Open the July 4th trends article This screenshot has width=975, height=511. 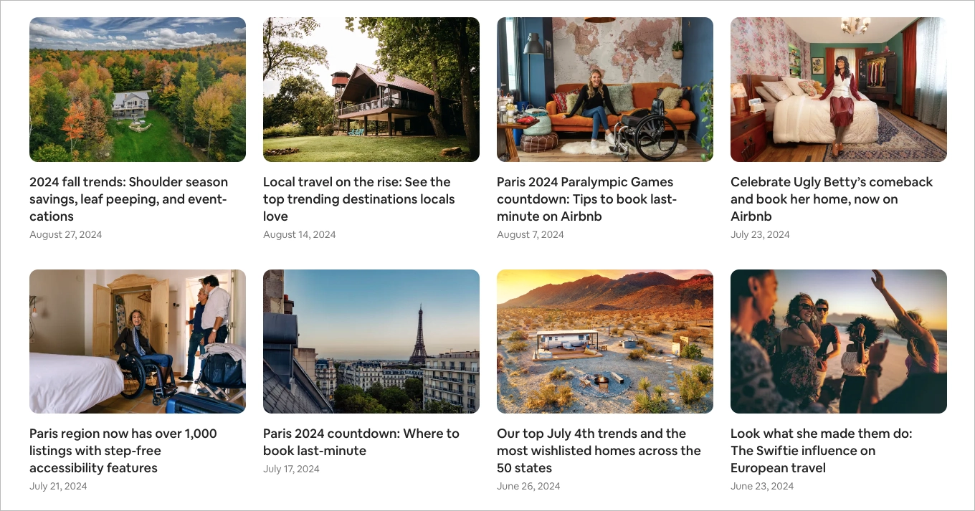(599, 450)
